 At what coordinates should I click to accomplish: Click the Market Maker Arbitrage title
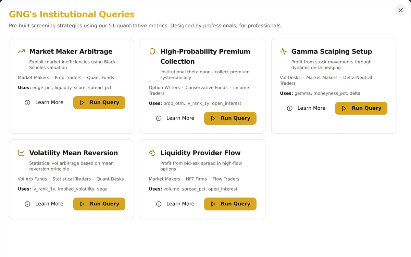(x=71, y=51)
